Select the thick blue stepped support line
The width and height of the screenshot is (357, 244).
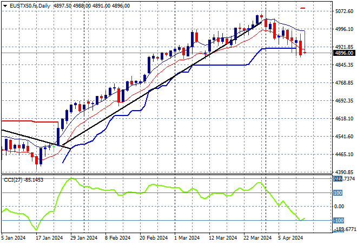(x=216, y=65)
